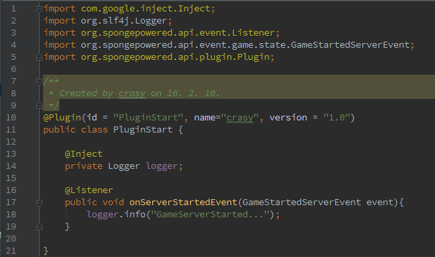Image resolution: width=435 pixels, height=257 pixels.
Task: Click the 'logger' reference on line 18
Action: [102, 215]
